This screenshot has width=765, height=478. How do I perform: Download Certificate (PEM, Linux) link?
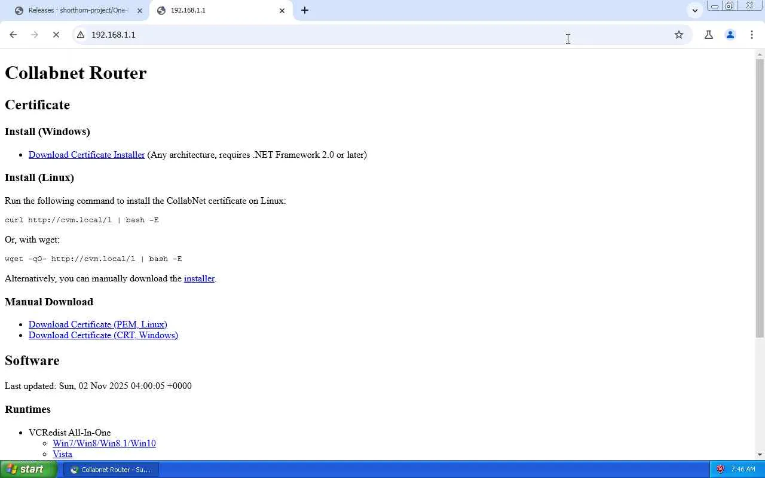tap(98, 324)
